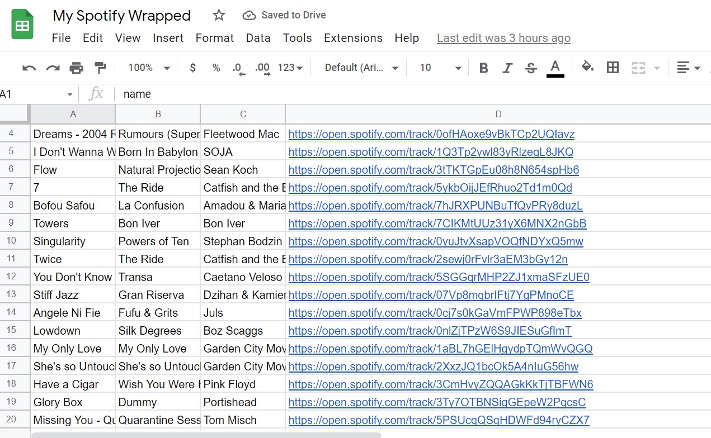Select the cell containing Lowdown

point(73,331)
